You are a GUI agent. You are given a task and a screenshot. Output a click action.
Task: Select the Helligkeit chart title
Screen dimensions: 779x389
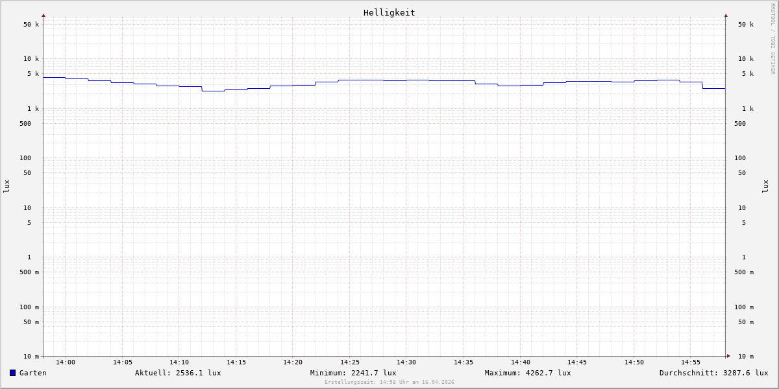coord(389,12)
